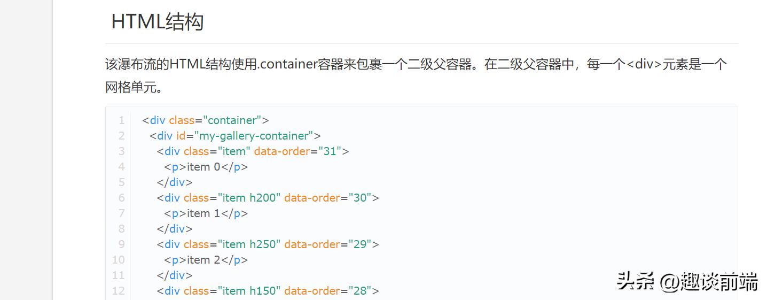Click the "item 1" paragraph code line
Image resolution: width=767 pixels, height=300 pixels.
[x=206, y=213]
